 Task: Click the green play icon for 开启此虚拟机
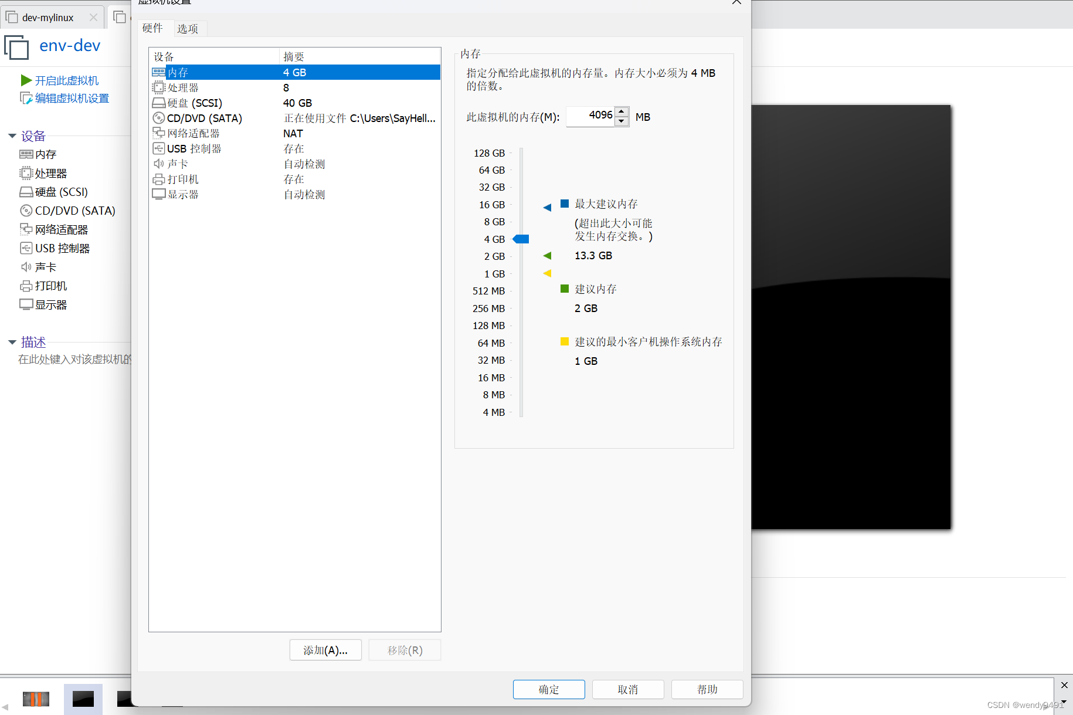coord(26,80)
